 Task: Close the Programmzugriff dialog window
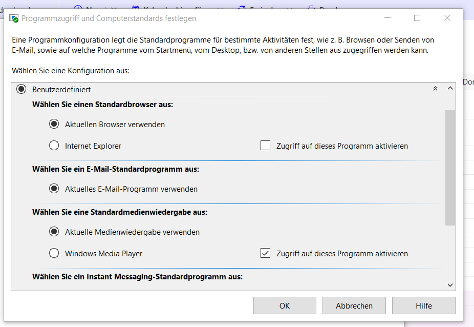click(x=447, y=18)
